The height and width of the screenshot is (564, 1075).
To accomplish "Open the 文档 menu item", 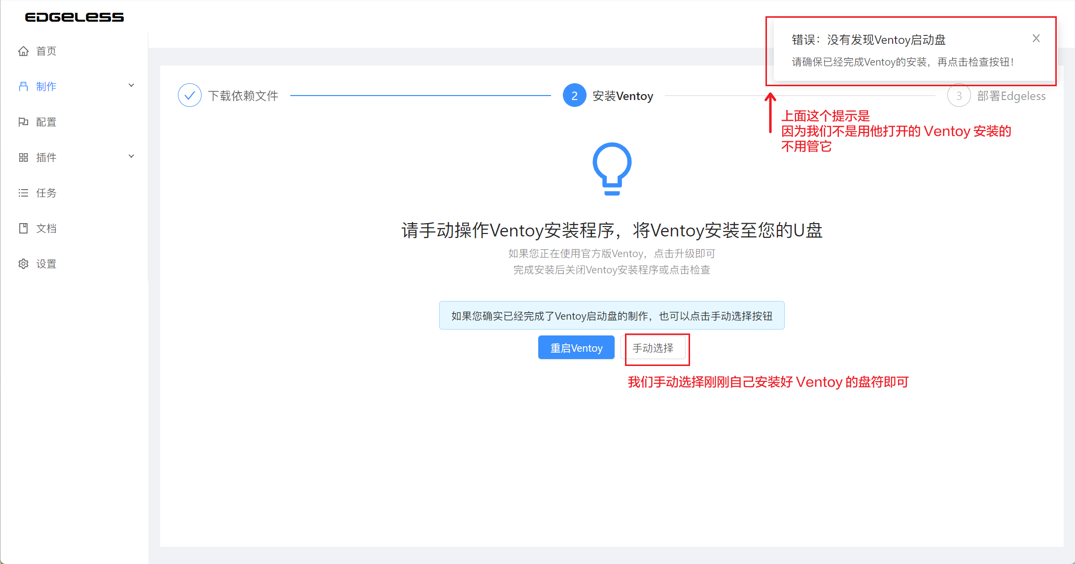I will point(74,229).
